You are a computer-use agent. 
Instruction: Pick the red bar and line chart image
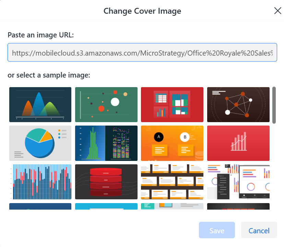point(238,143)
